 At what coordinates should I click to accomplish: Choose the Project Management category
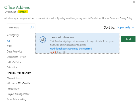pyautogui.click(x=18, y=94)
